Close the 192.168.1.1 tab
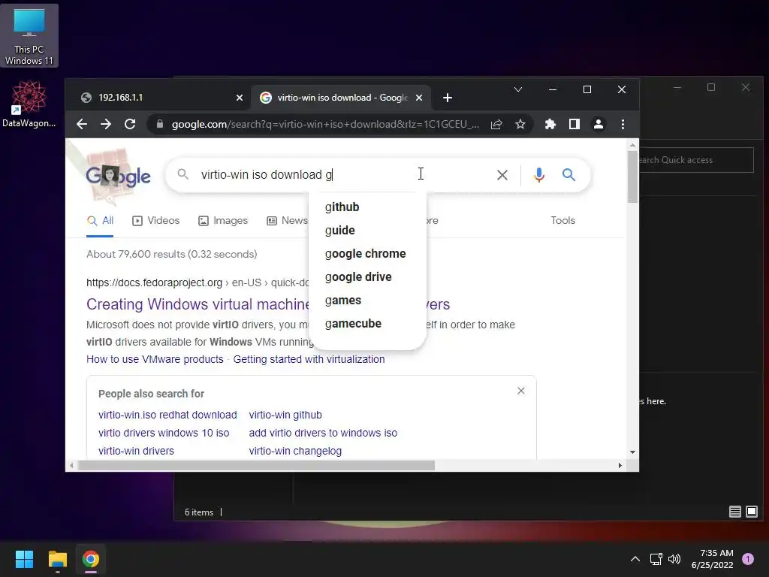The image size is (769, 577). pos(240,98)
